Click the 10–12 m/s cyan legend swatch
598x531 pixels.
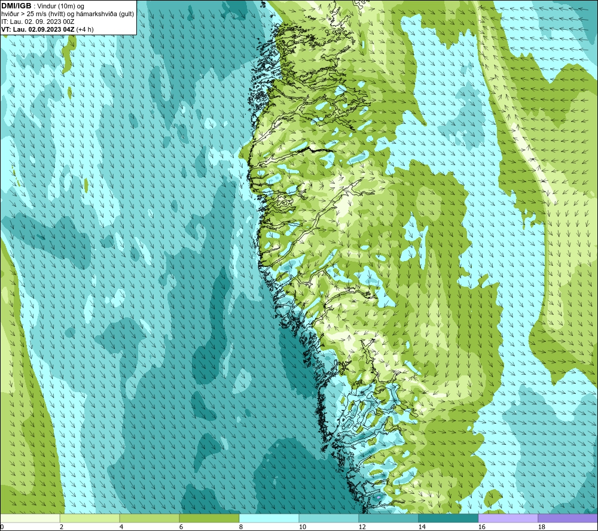point(329,518)
